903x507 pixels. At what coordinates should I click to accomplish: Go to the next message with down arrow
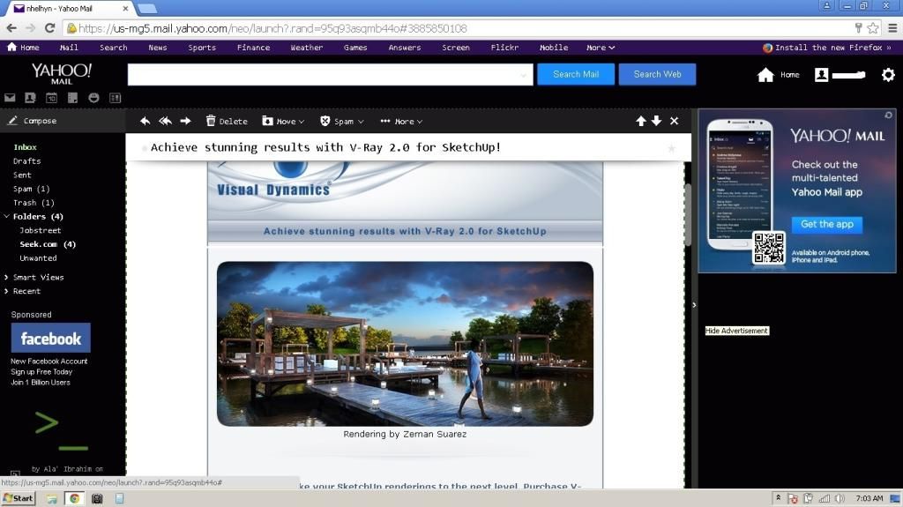pyautogui.click(x=656, y=121)
